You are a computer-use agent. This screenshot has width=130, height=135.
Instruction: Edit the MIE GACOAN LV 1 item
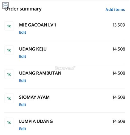(22, 32)
